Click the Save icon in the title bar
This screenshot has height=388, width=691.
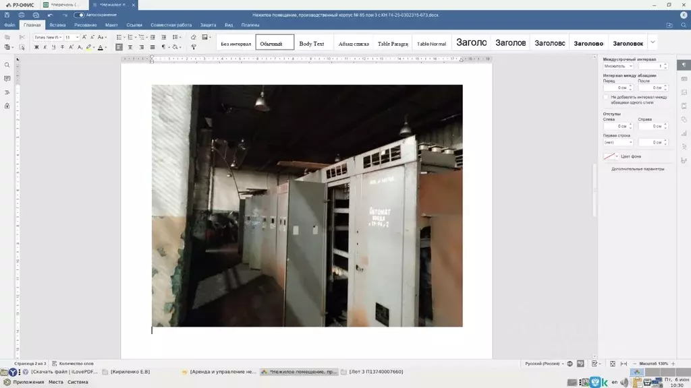[x=7, y=15]
